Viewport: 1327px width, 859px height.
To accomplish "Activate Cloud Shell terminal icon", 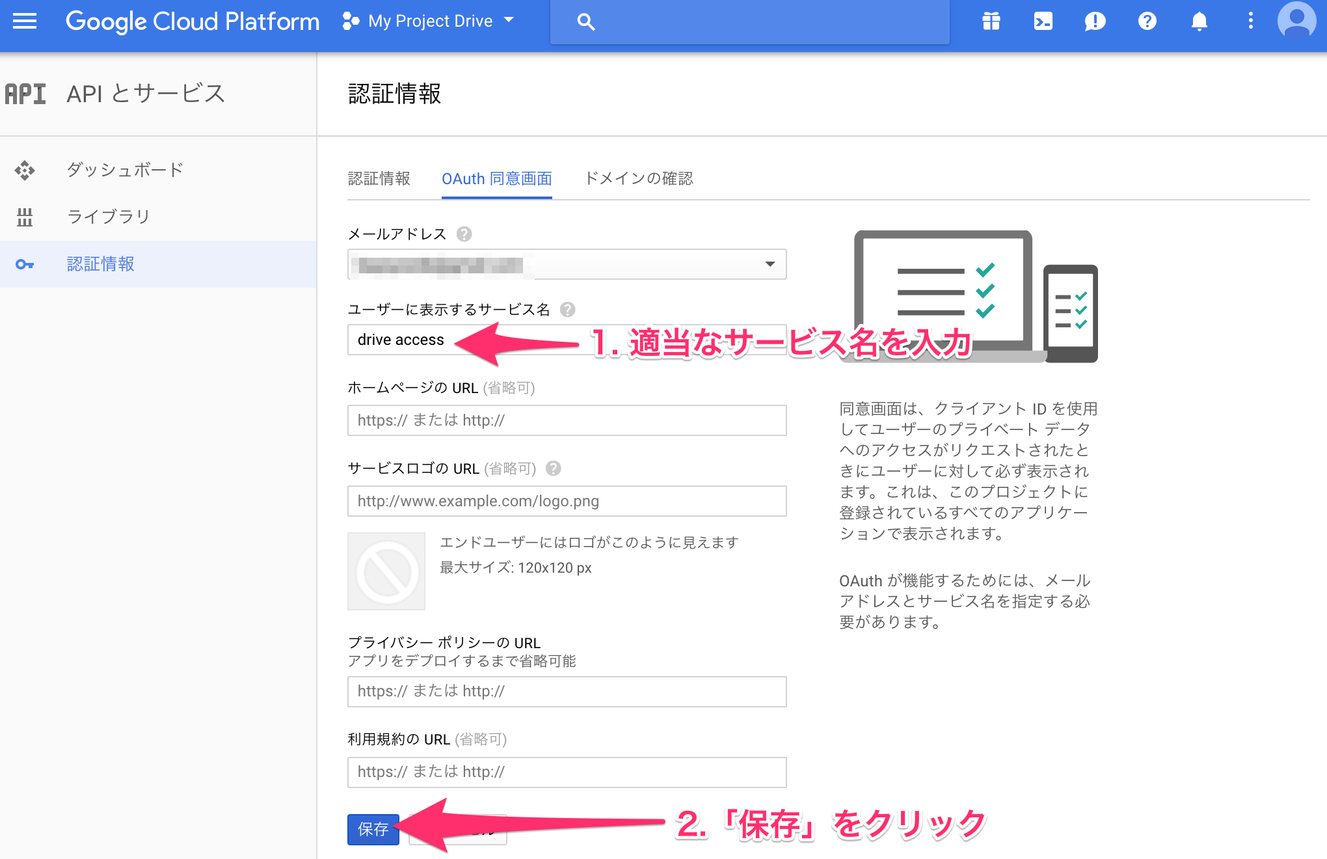I will point(1043,21).
